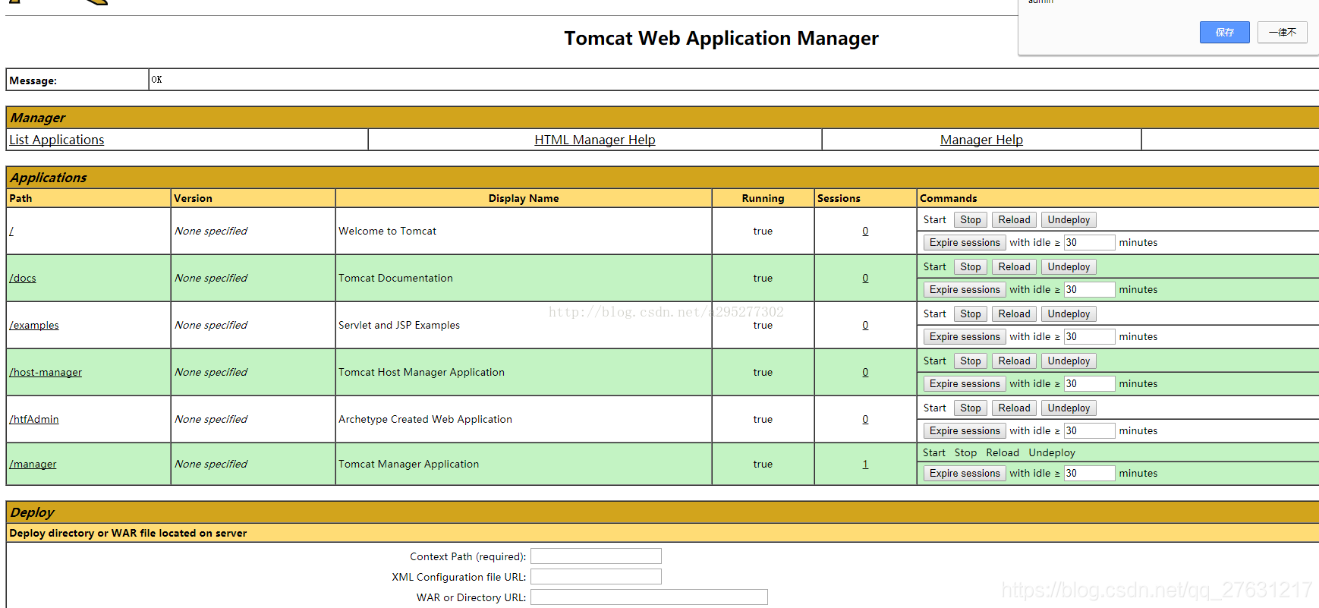Open the session count 0 for /docs

pyautogui.click(x=865, y=278)
